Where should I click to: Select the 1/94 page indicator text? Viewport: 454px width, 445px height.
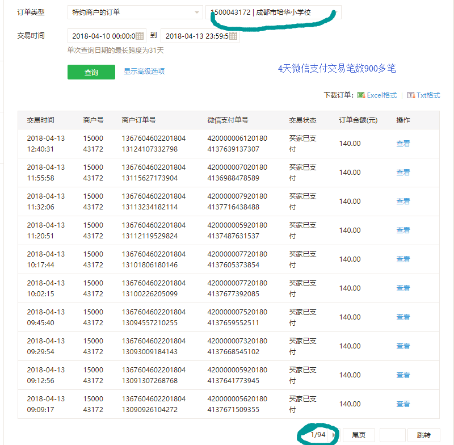coord(318,435)
